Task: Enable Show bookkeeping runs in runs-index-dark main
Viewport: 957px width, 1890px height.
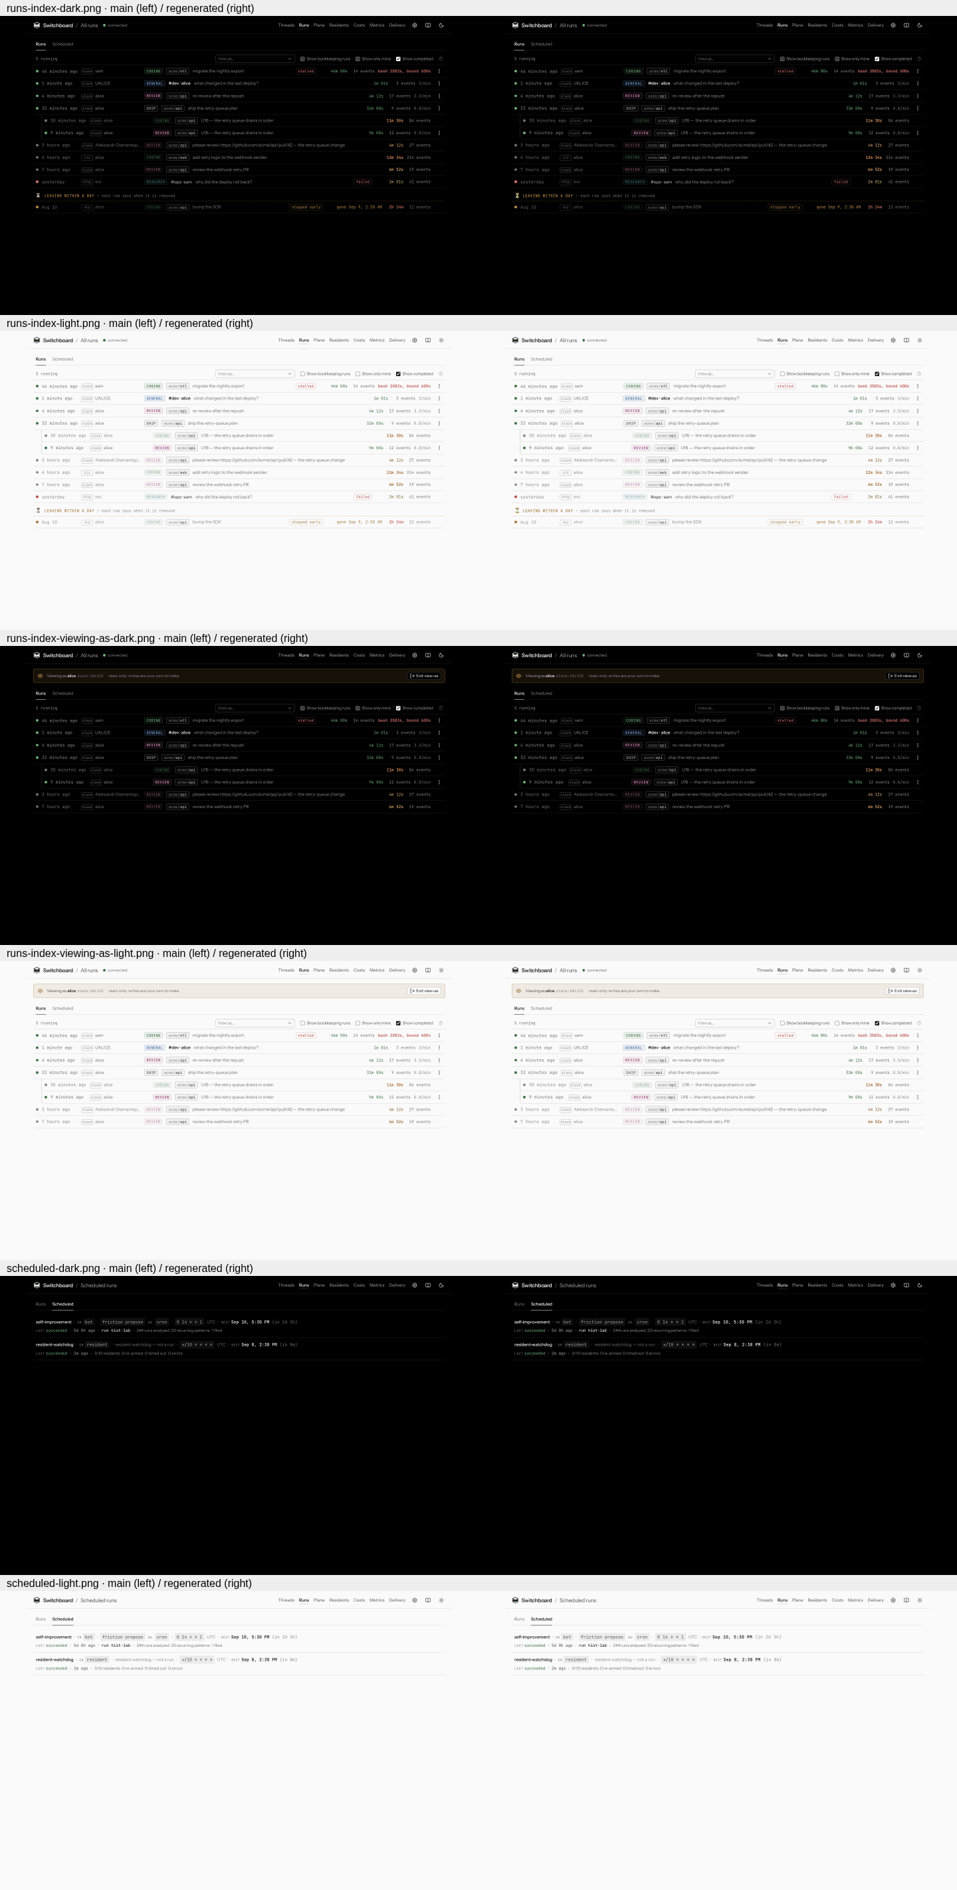Action: point(302,58)
